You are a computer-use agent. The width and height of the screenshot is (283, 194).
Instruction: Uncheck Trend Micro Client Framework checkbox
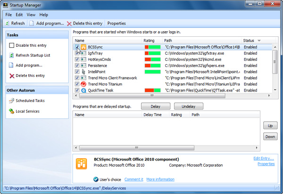[77, 78]
